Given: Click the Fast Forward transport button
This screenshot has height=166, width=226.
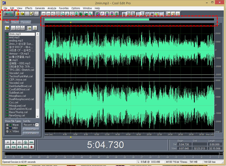Looking at the screenshot, I should [x=19, y=147].
